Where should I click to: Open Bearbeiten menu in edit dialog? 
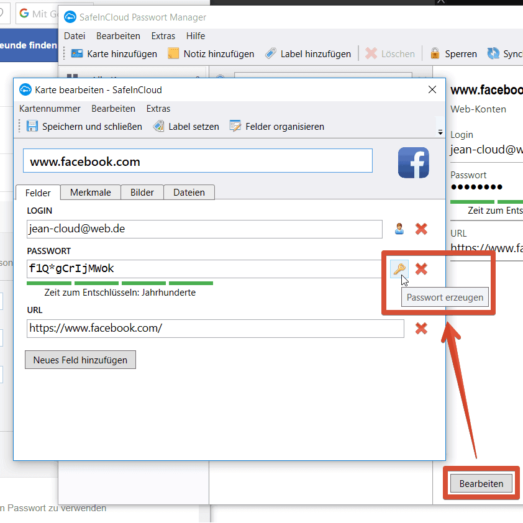point(114,109)
